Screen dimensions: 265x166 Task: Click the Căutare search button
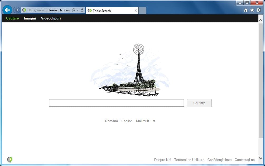point(199,103)
